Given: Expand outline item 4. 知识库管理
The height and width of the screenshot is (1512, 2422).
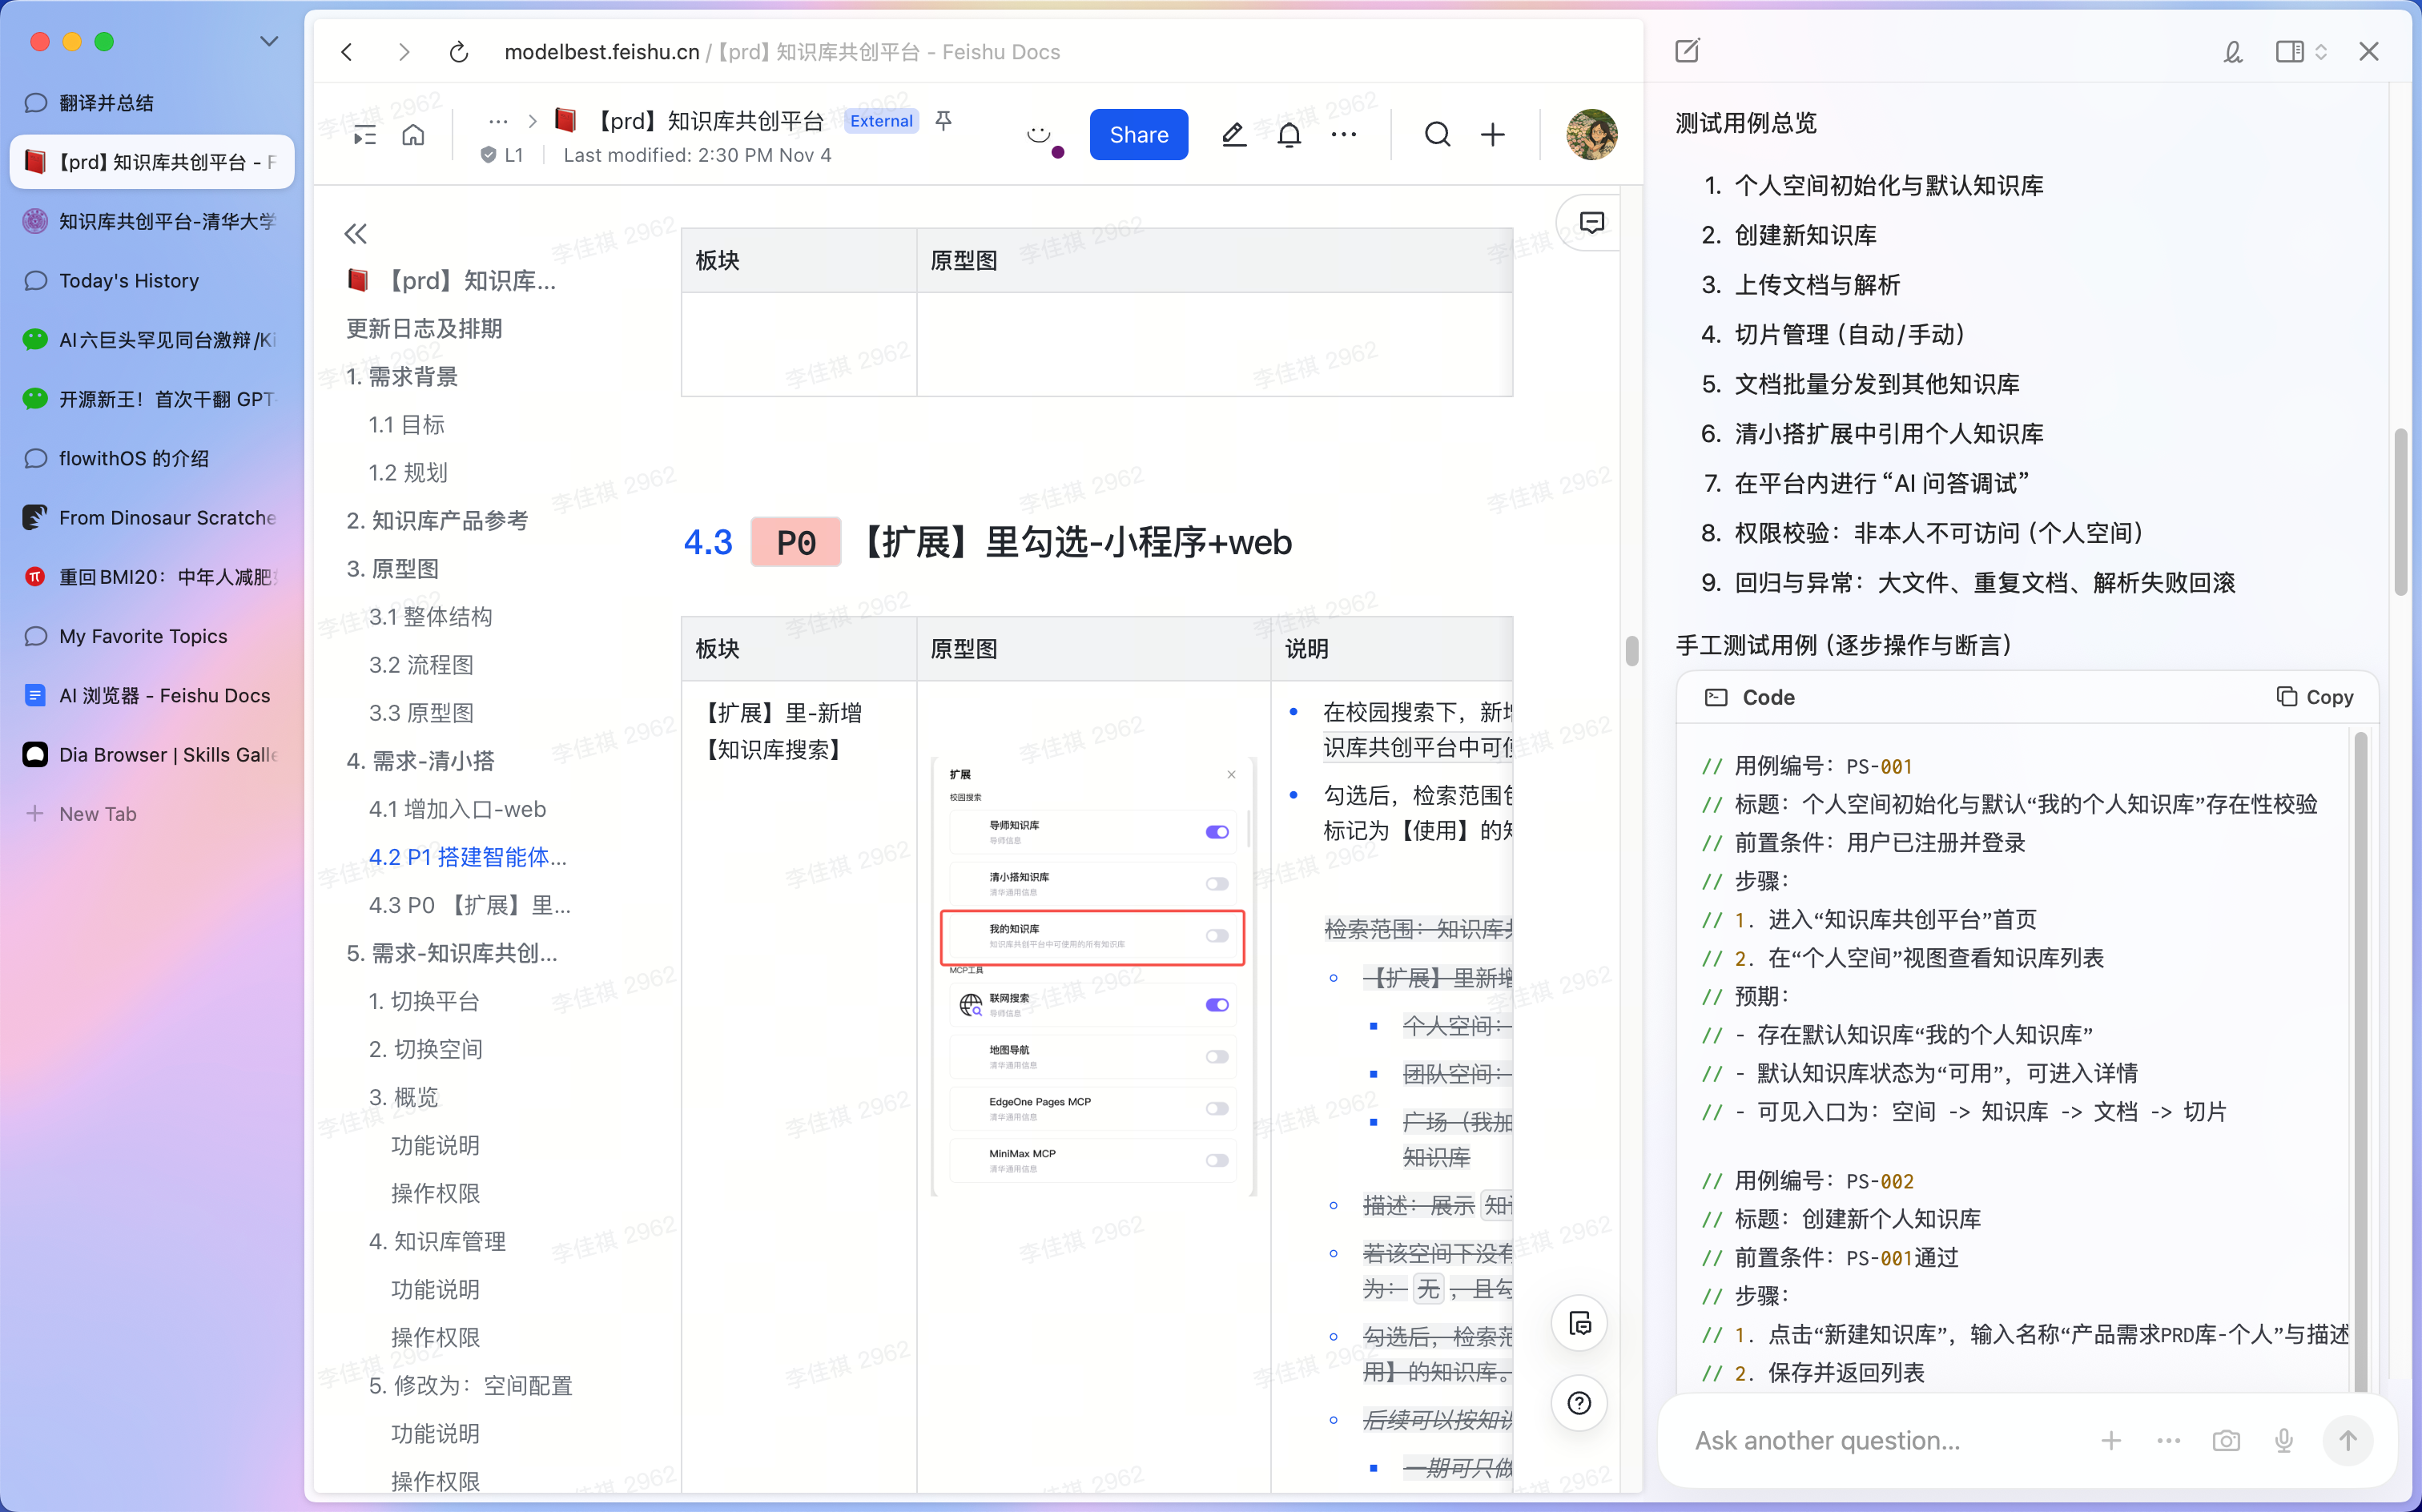Looking at the screenshot, I should (x=437, y=1241).
